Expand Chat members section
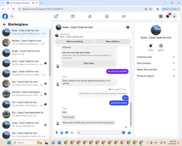 pos(156,63)
